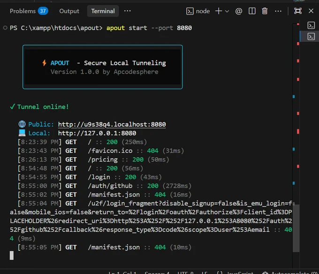
Task: Click the @ icon in terminal toolbar
Action: [239, 11]
